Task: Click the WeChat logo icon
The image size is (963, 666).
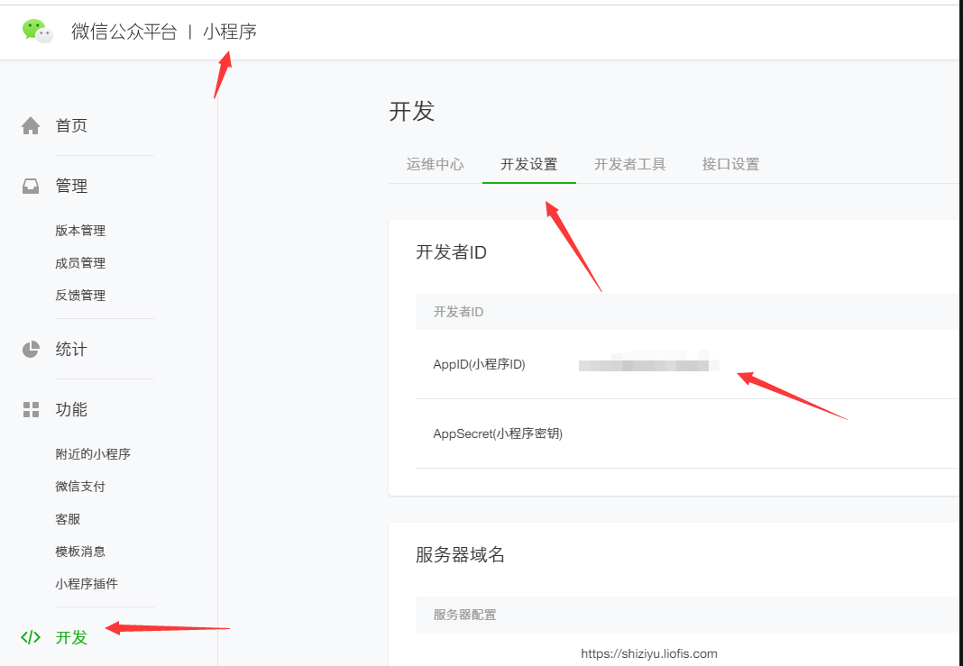Action: click(x=38, y=31)
